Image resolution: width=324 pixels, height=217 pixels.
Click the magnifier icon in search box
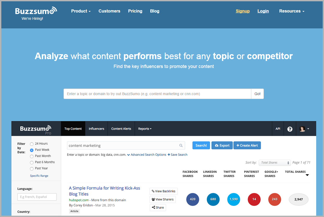181,146
